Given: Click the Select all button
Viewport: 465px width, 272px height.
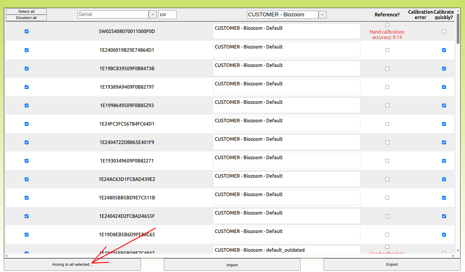Looking at the screenshot, I should click(x=26, y=11).
